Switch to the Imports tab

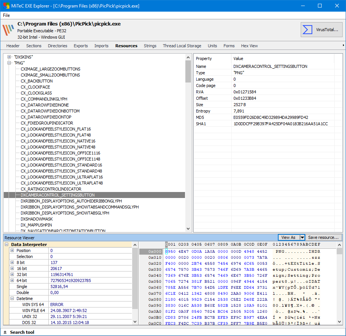point(101,46)
